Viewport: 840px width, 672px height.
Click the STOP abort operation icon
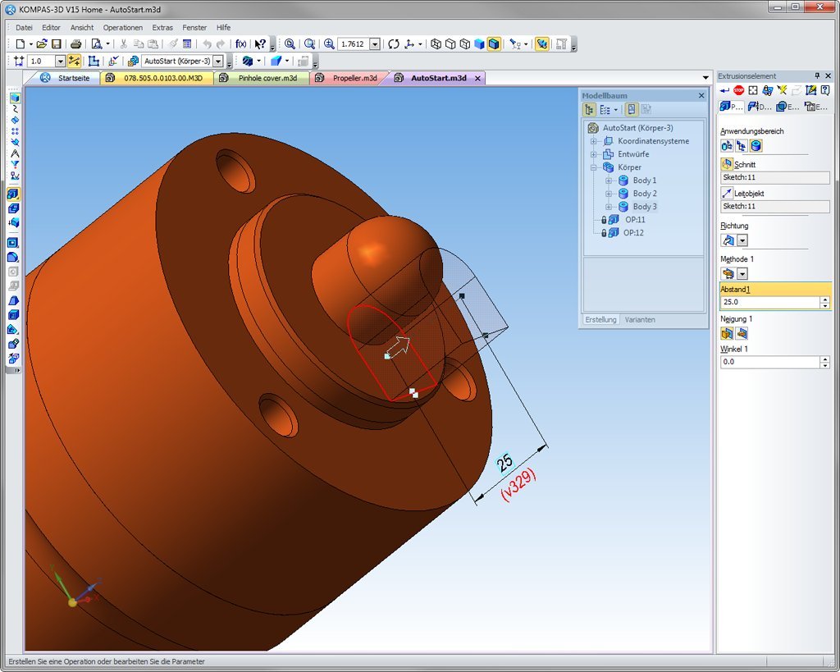(739, 90)
